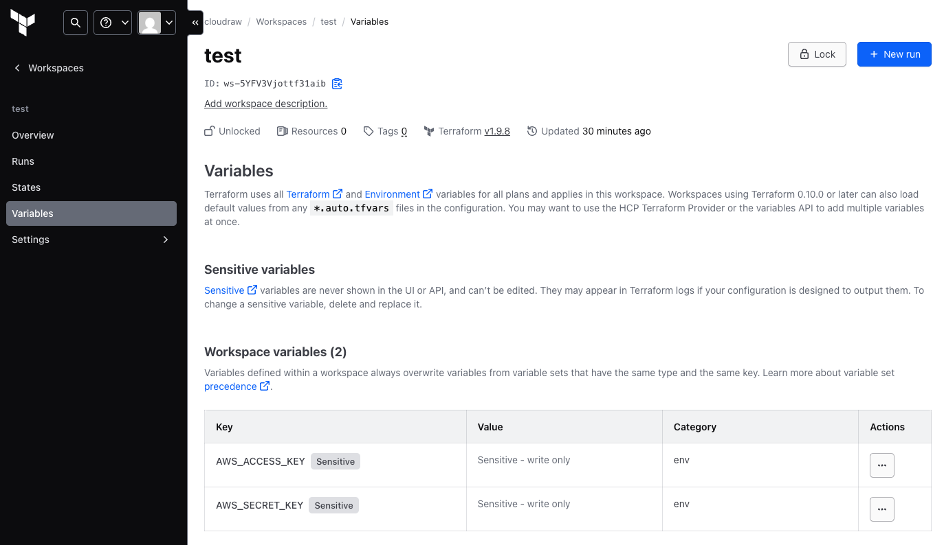The image size is (944, 545).
Task: Open the search magnifier button
Action: pyautogui.click(x=76, y=23)
